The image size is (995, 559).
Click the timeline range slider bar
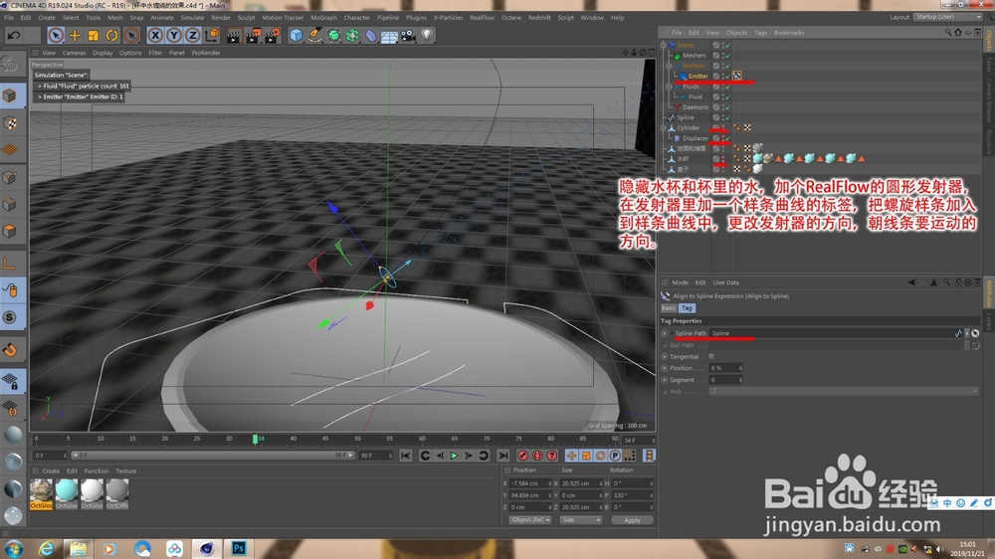coord(212,456)
